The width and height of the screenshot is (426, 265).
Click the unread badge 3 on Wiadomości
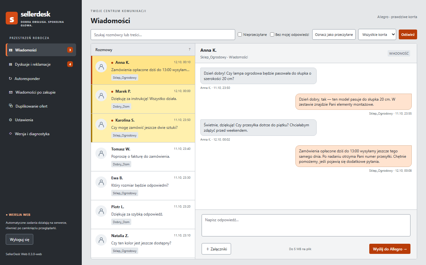70,50
